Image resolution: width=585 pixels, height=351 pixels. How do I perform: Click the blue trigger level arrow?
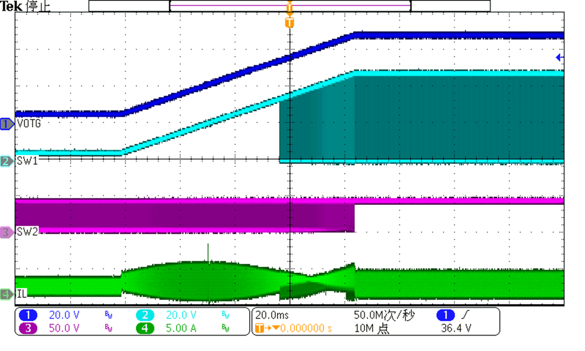[x=559, y=58]
